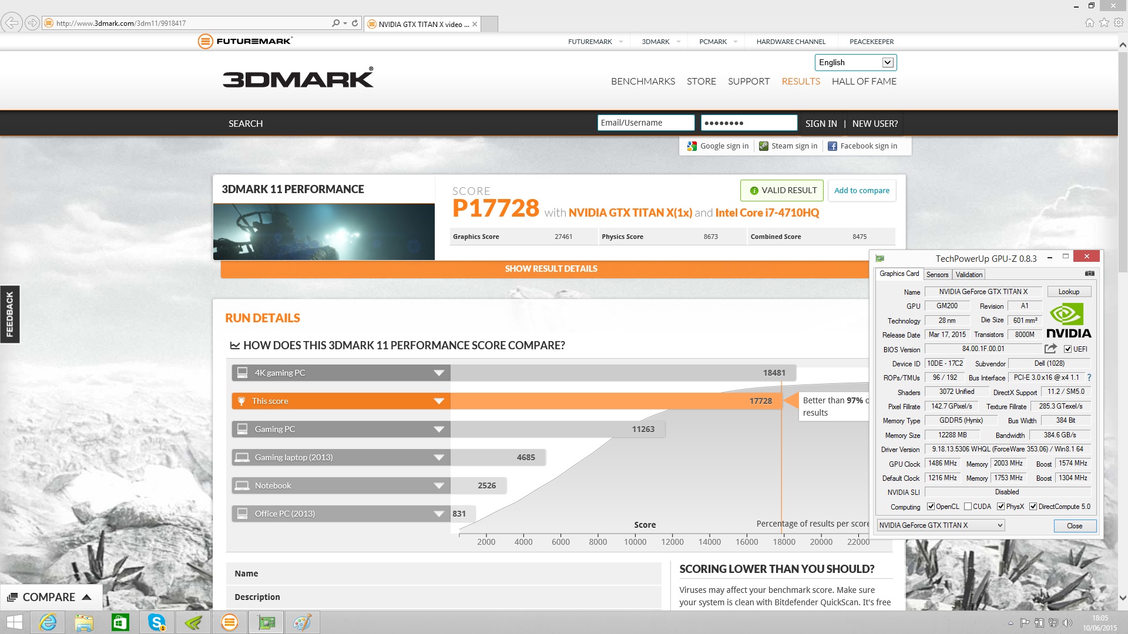Open Paint from the taskbar
The image size is (1128, 634).
click(x=302, y=622)
